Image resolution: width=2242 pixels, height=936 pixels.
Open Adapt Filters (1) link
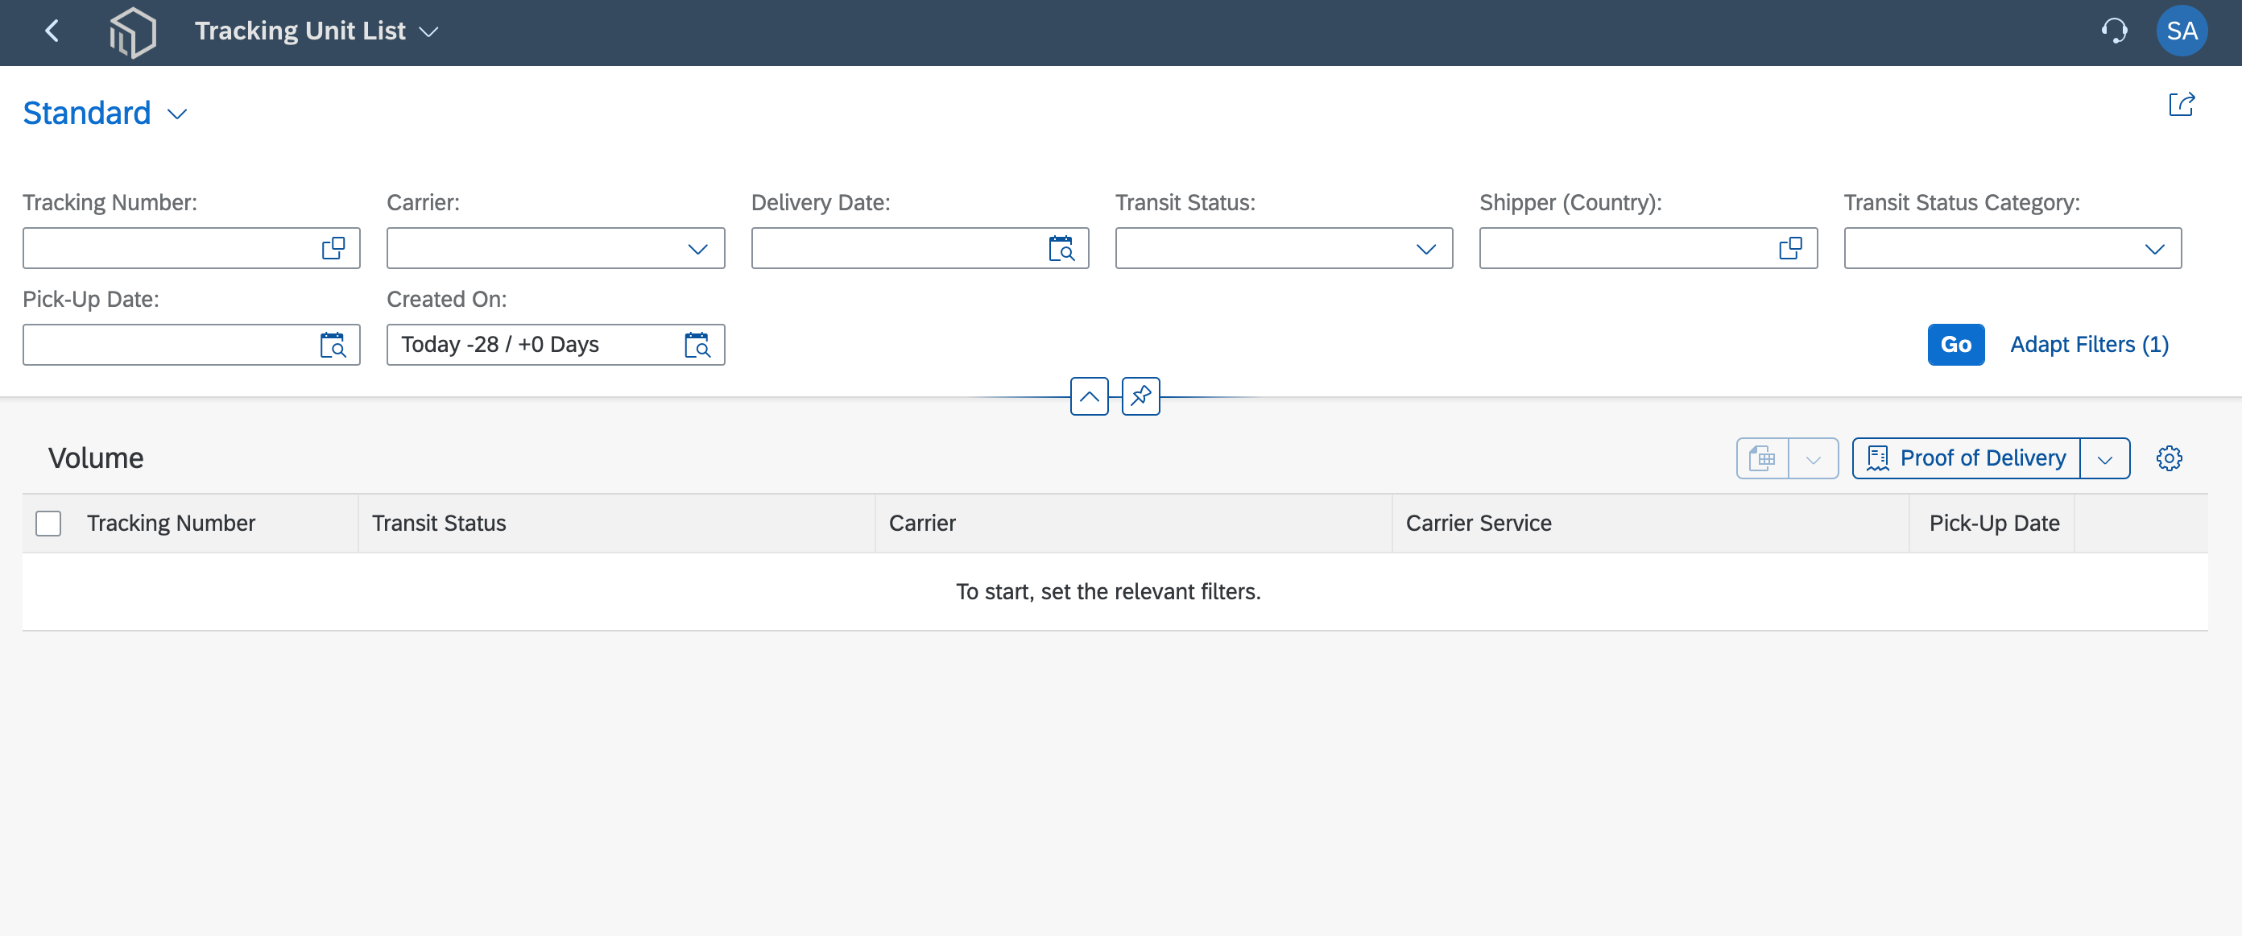(2089, 345)
